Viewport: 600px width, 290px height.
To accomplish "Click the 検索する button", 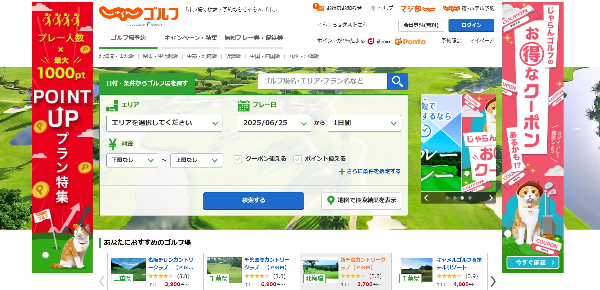I will (x=254, y=201).
